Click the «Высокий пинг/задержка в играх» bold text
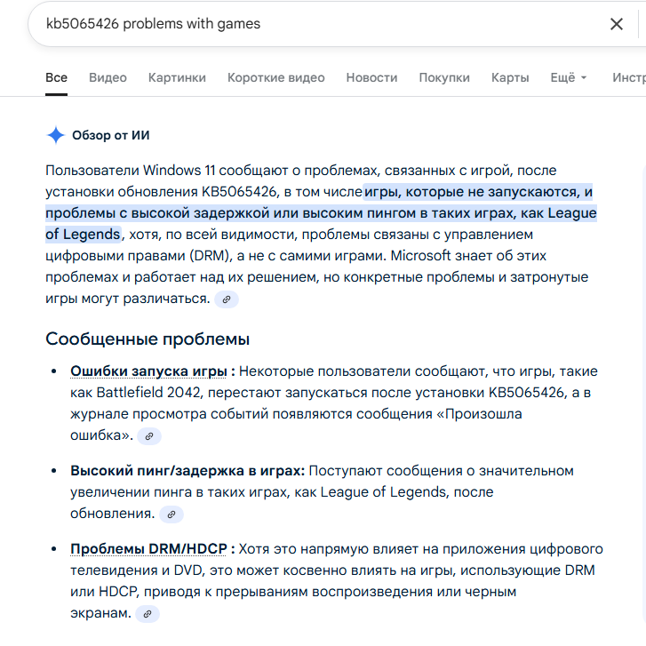 point(187,470)
